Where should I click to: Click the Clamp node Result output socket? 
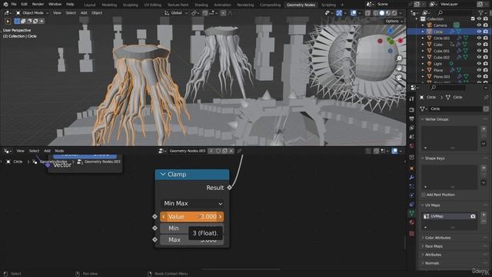pyautogui.click(x=229, y=188)
